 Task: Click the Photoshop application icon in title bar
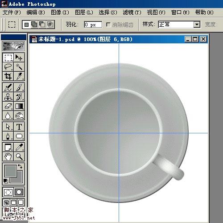(x=4, y=4)
